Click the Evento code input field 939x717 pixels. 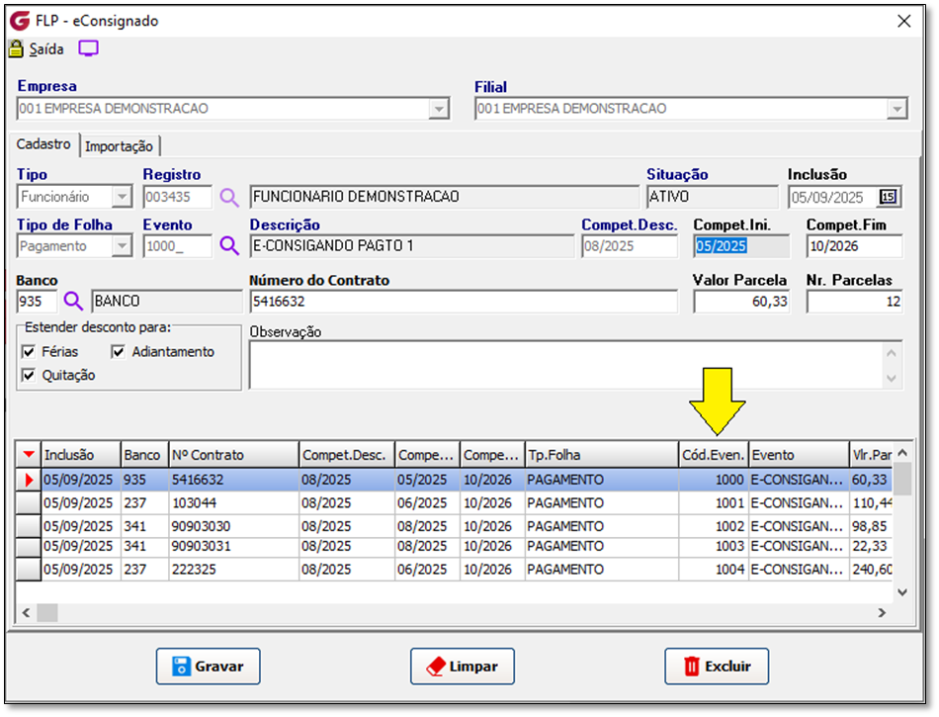[178, 246]
